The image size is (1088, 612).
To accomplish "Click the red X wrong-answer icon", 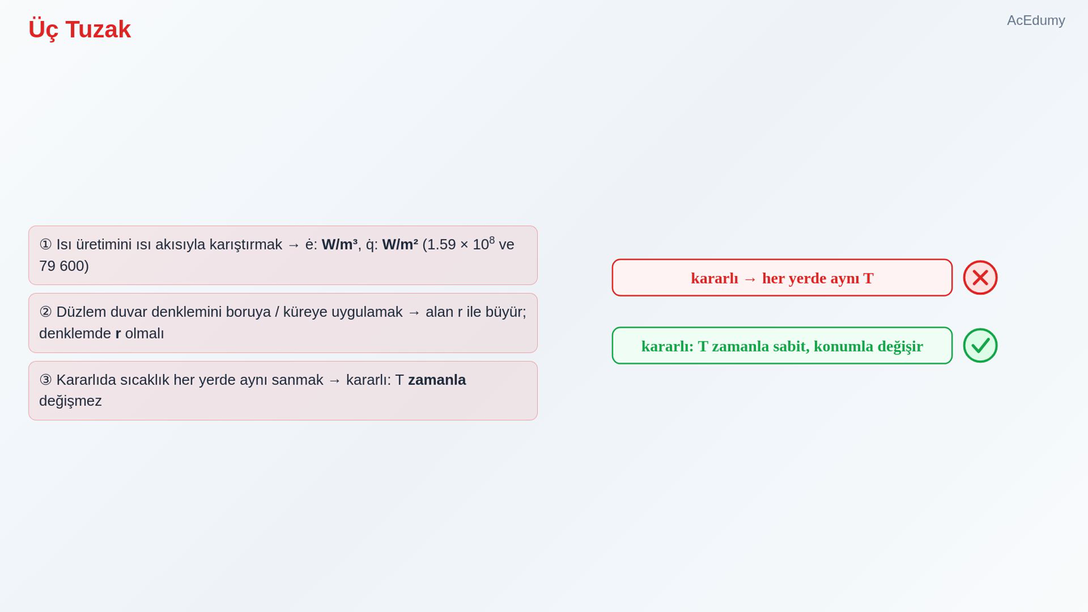I will (x=980, y=277).
